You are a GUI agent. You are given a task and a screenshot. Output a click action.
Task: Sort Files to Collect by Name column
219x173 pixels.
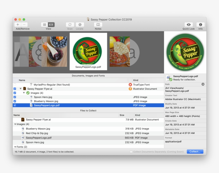pos(66,115)
